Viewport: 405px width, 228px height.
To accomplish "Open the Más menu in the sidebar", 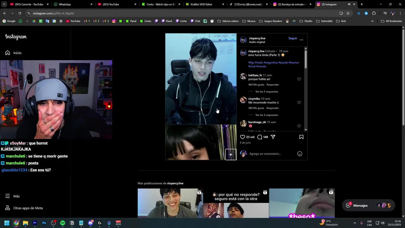I will tap(13, 196).
